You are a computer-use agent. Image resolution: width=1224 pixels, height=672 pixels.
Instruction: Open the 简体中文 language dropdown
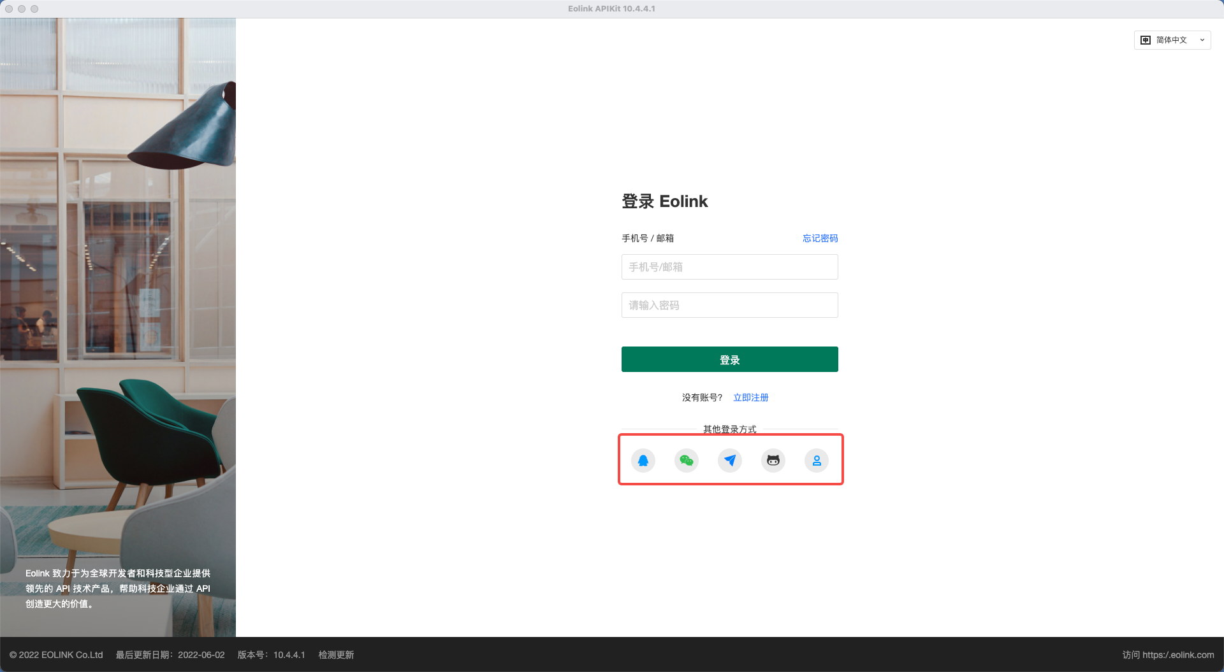(1172, 40)
